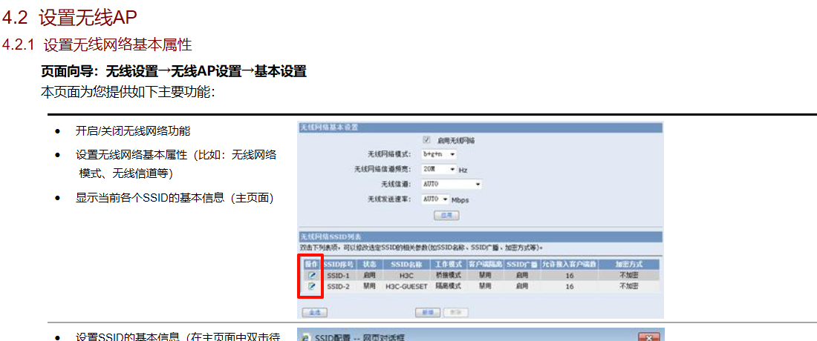Click the heading 4.2.1 设置无线网络基本属性
Screen dimensions: 817x341
coord(97,44)
